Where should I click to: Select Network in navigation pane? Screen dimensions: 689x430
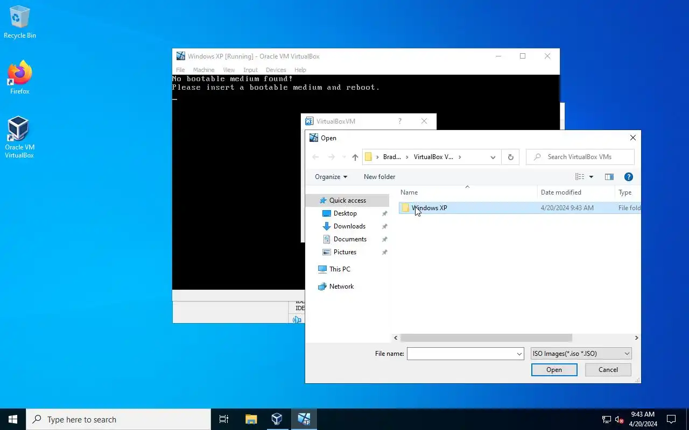pos(341,286)
